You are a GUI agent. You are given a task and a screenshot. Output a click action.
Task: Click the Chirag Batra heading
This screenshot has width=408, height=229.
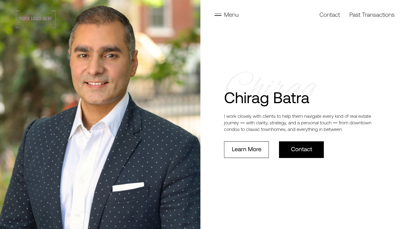click(266, 98)
